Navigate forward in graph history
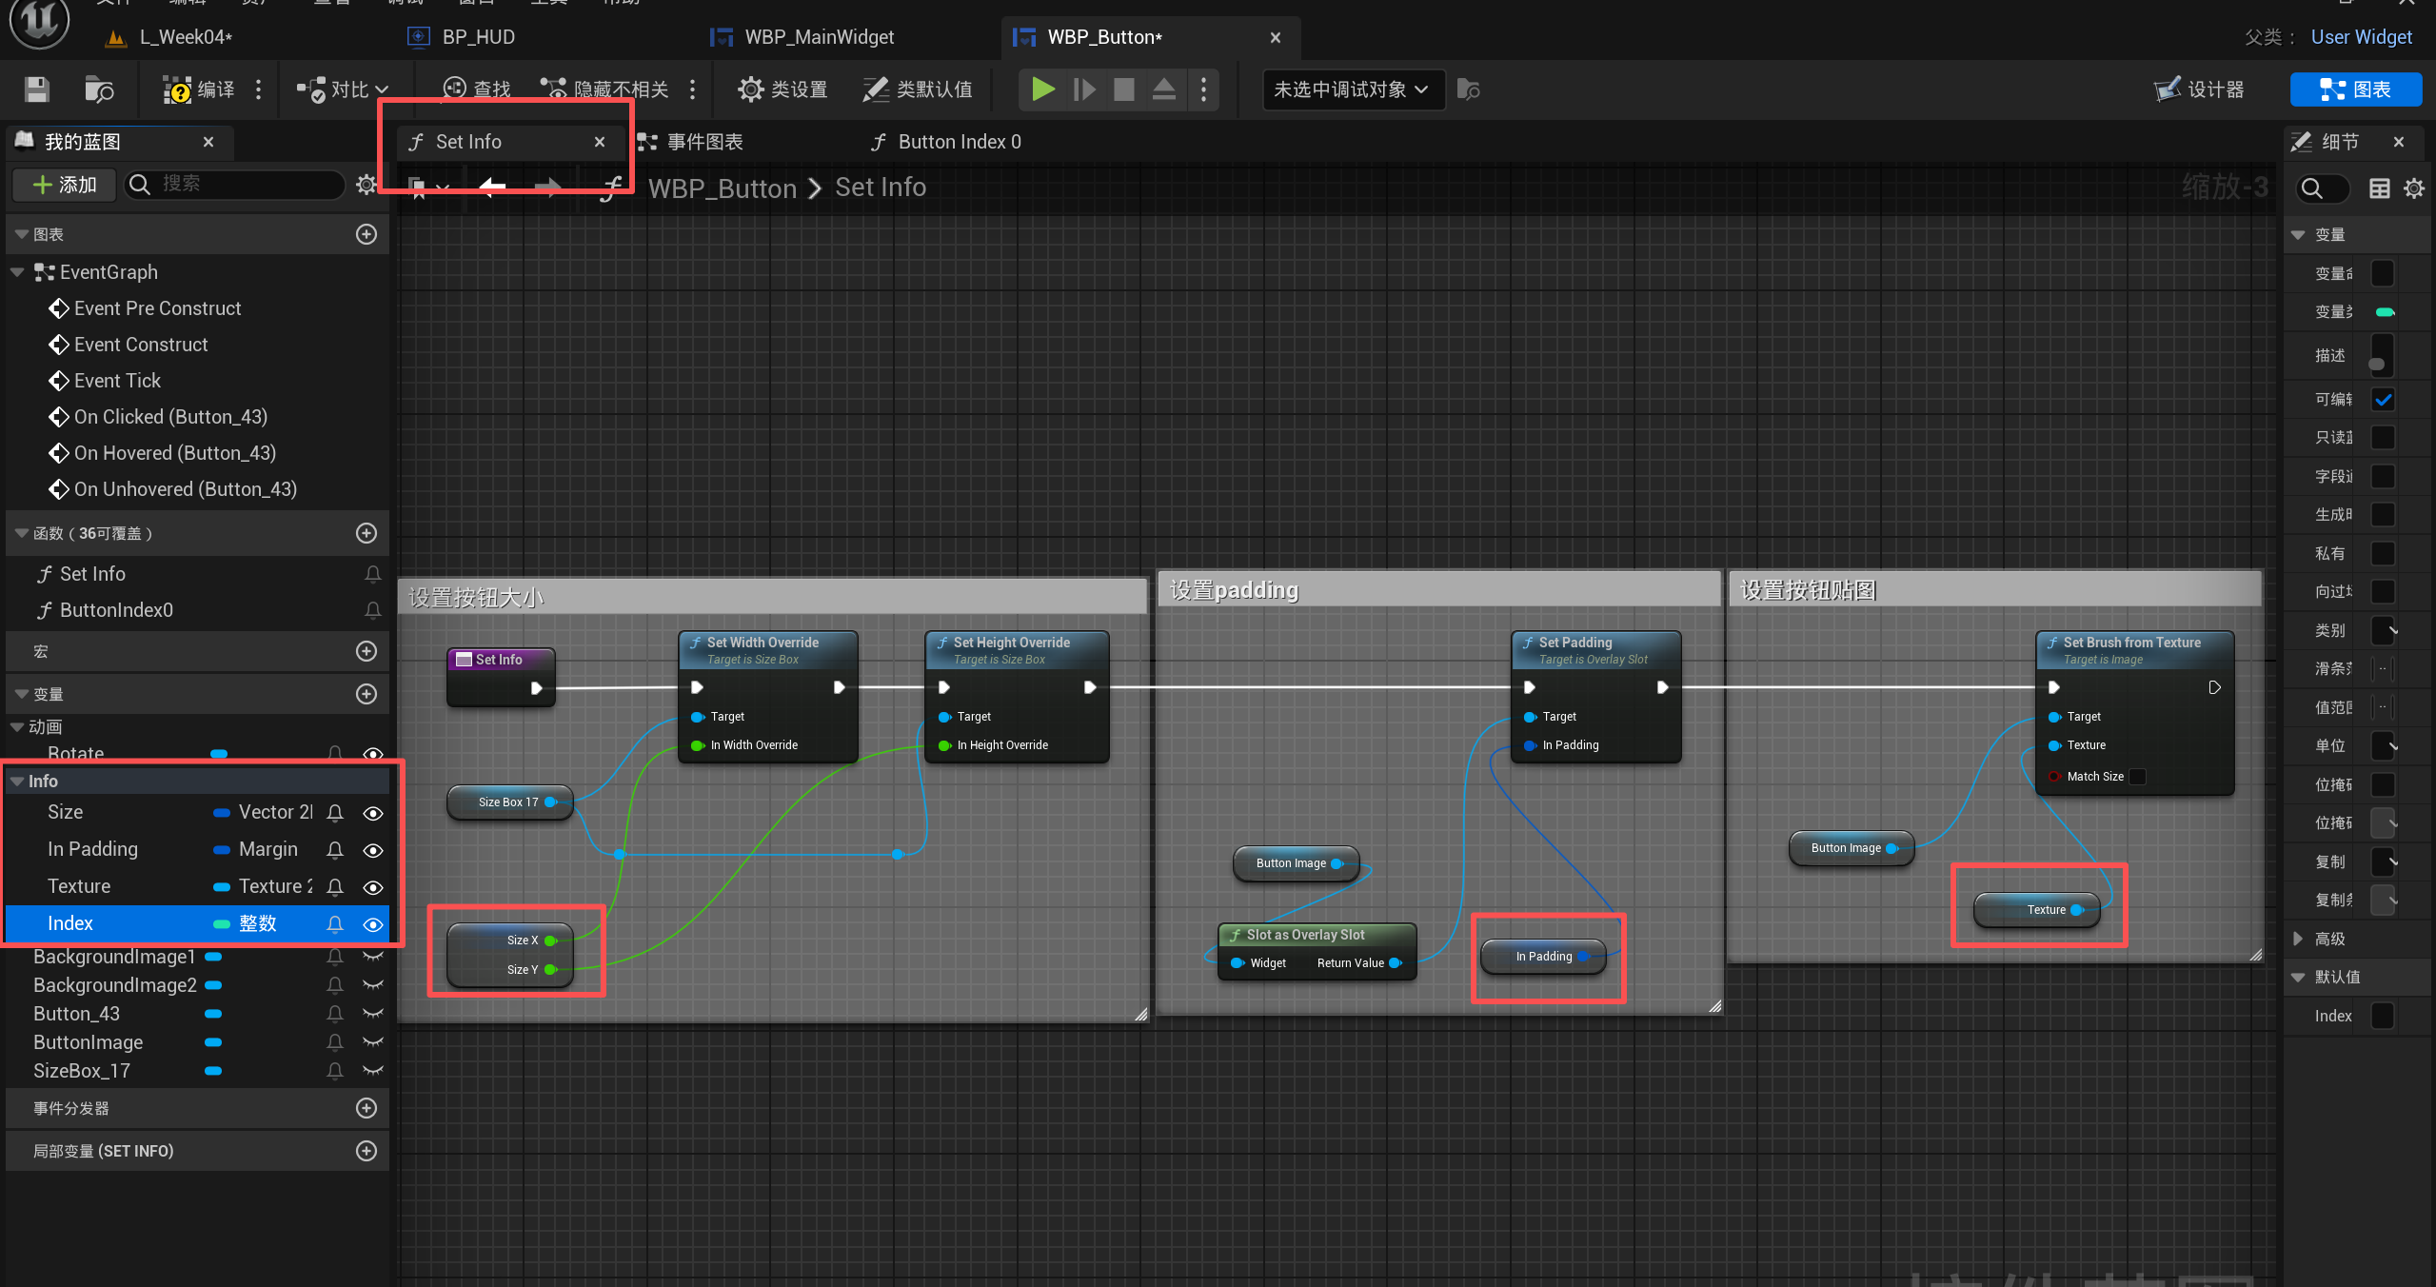The image size is (2436, 1287). tap(548, 187)
